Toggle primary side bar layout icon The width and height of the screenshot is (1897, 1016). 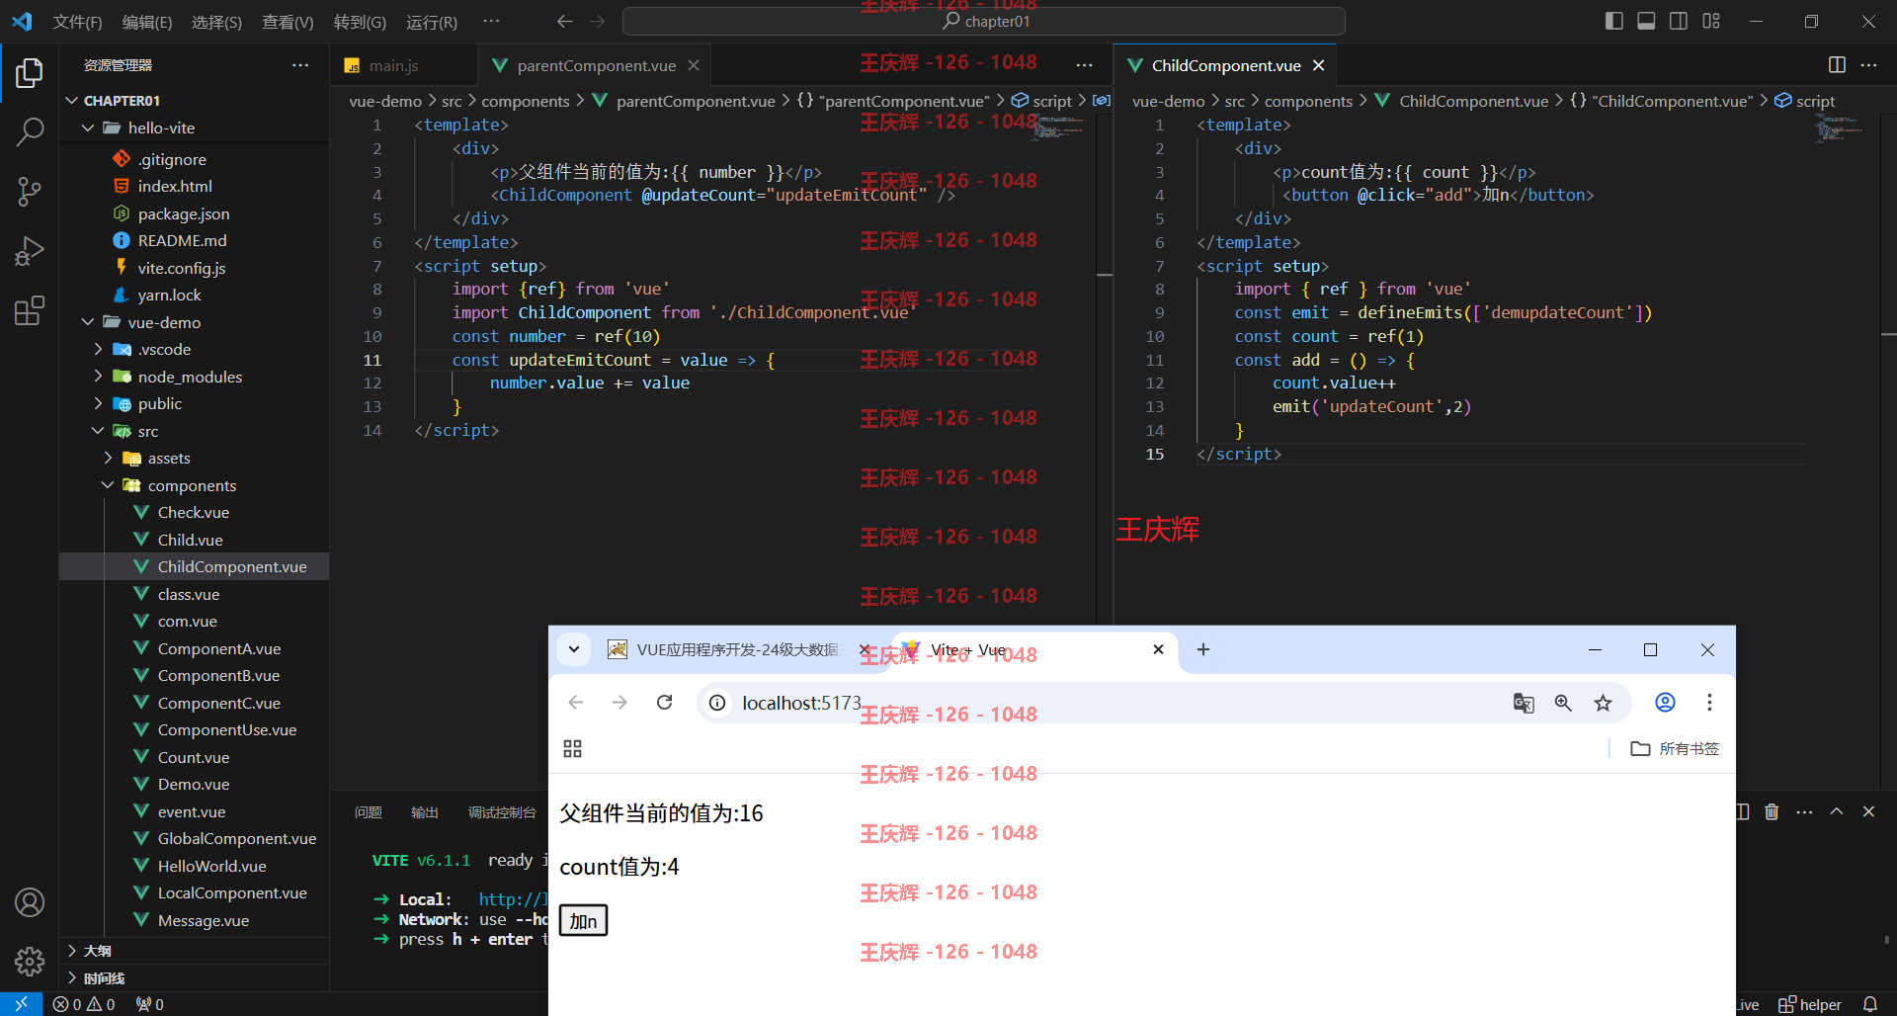pyautogui.click(x=1614, y=21)
